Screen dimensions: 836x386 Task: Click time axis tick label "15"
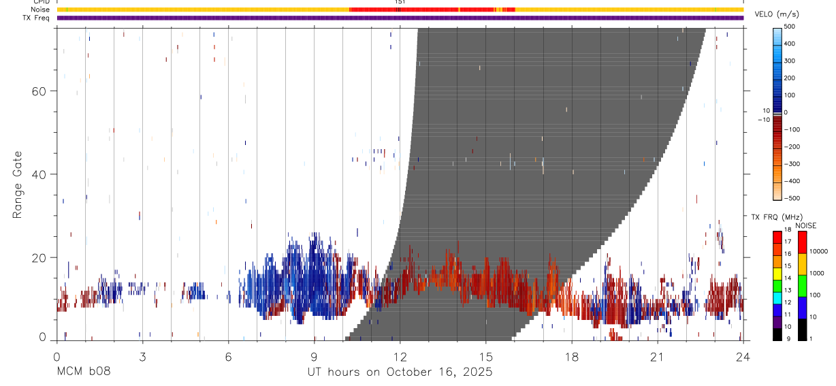pos(485,357)
